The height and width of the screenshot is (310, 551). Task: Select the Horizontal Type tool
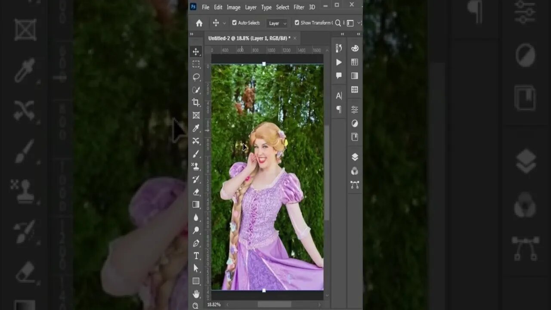click(x=196, y=256)
